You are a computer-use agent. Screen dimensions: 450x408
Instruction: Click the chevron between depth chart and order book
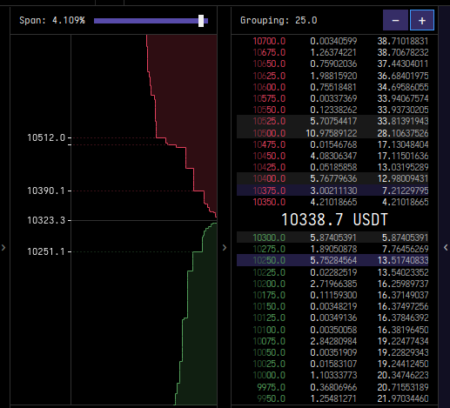tap(225, 247)
